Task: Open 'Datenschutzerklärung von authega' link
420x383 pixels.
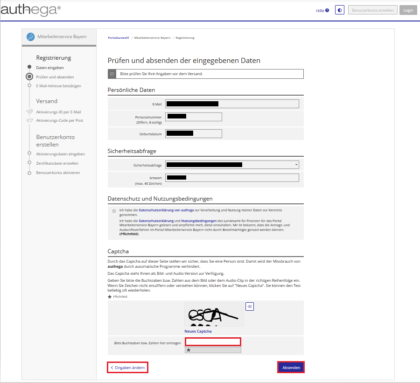Action: [163, 210]
